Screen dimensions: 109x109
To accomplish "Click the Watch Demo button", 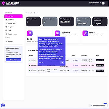I will [13, 60].
